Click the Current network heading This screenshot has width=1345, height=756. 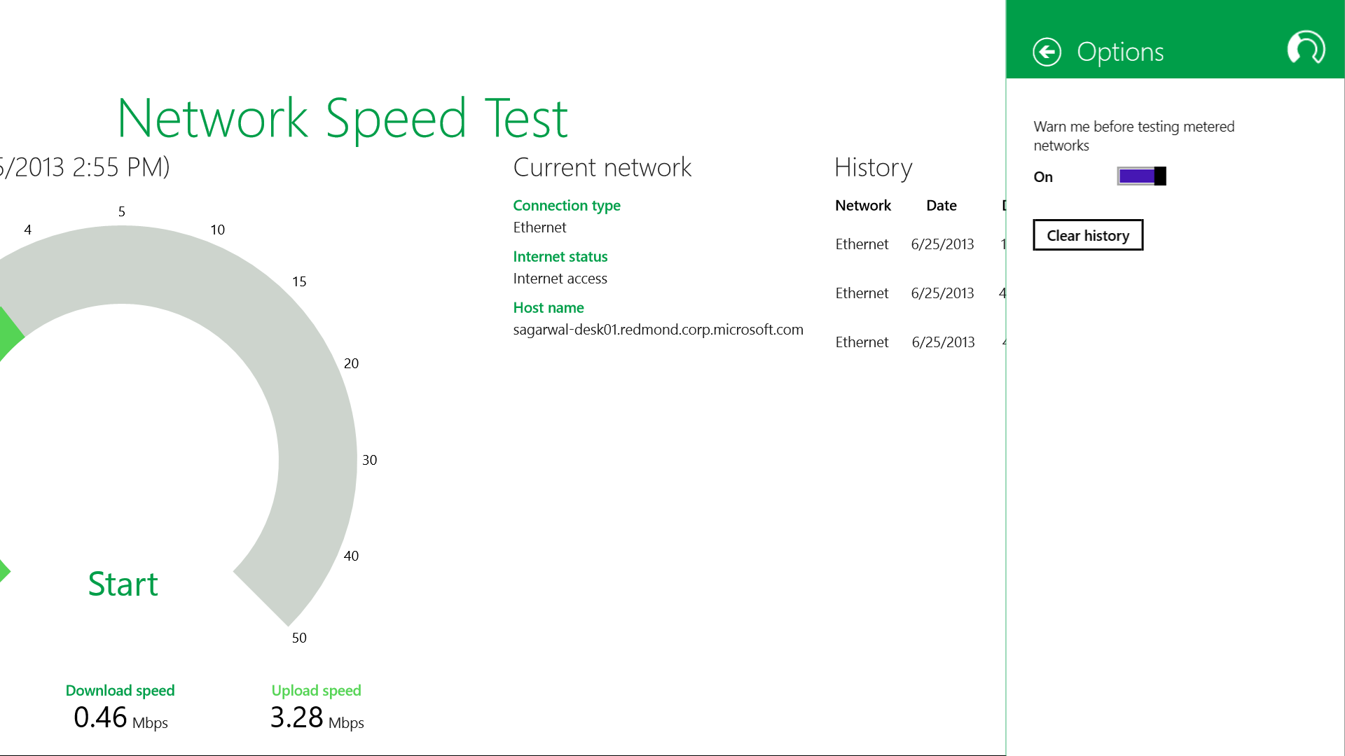tap(602, 167)
